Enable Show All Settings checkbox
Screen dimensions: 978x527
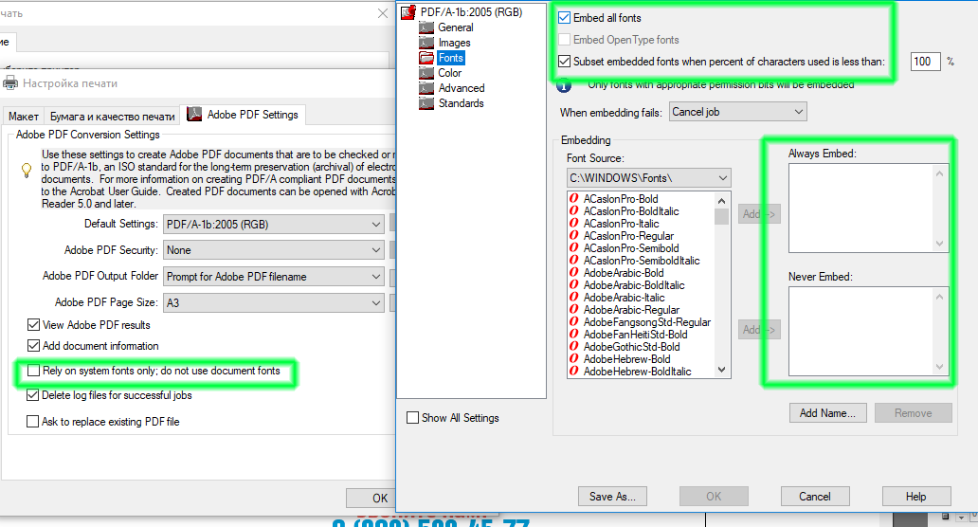point(412,418)
